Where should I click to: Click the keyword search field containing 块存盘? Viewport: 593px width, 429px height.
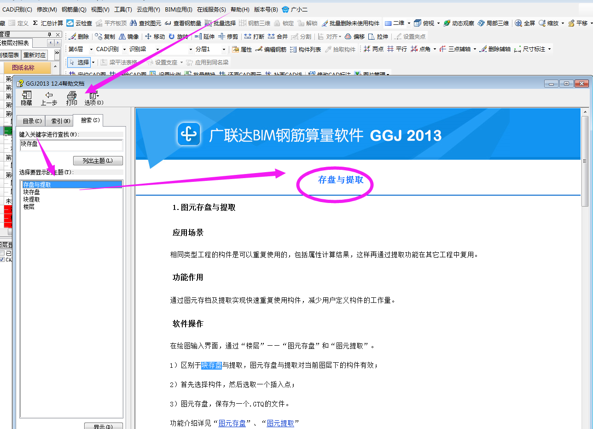click(x=71, y=145)
